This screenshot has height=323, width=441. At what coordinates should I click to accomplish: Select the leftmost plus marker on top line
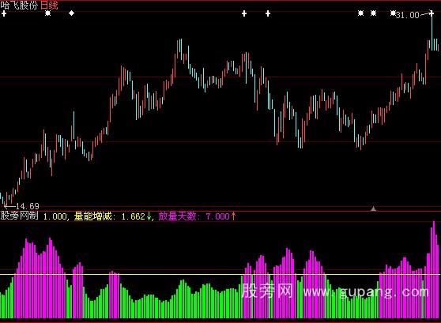tap(4, 13)
